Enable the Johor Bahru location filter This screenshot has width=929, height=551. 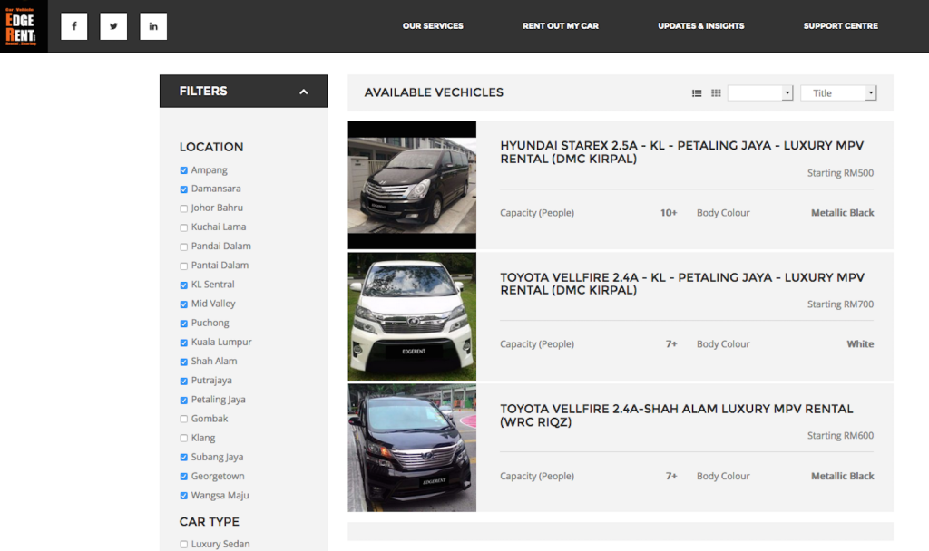pos(184,208)
